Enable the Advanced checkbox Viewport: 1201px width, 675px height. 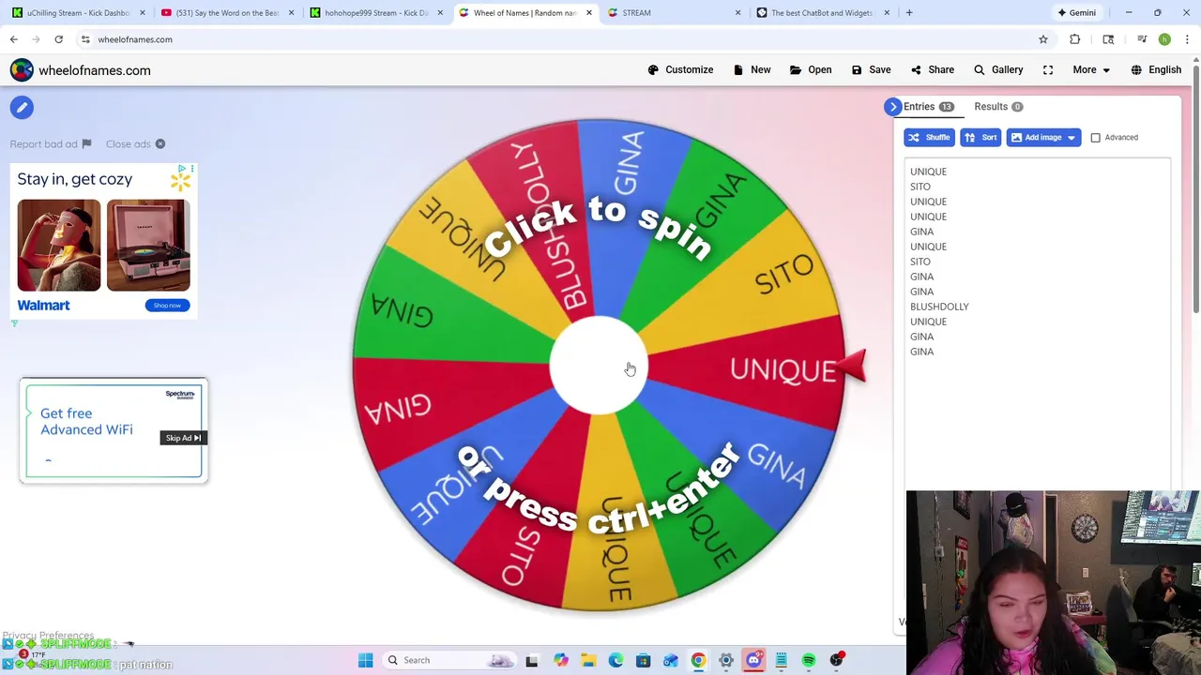[1095, 138]
